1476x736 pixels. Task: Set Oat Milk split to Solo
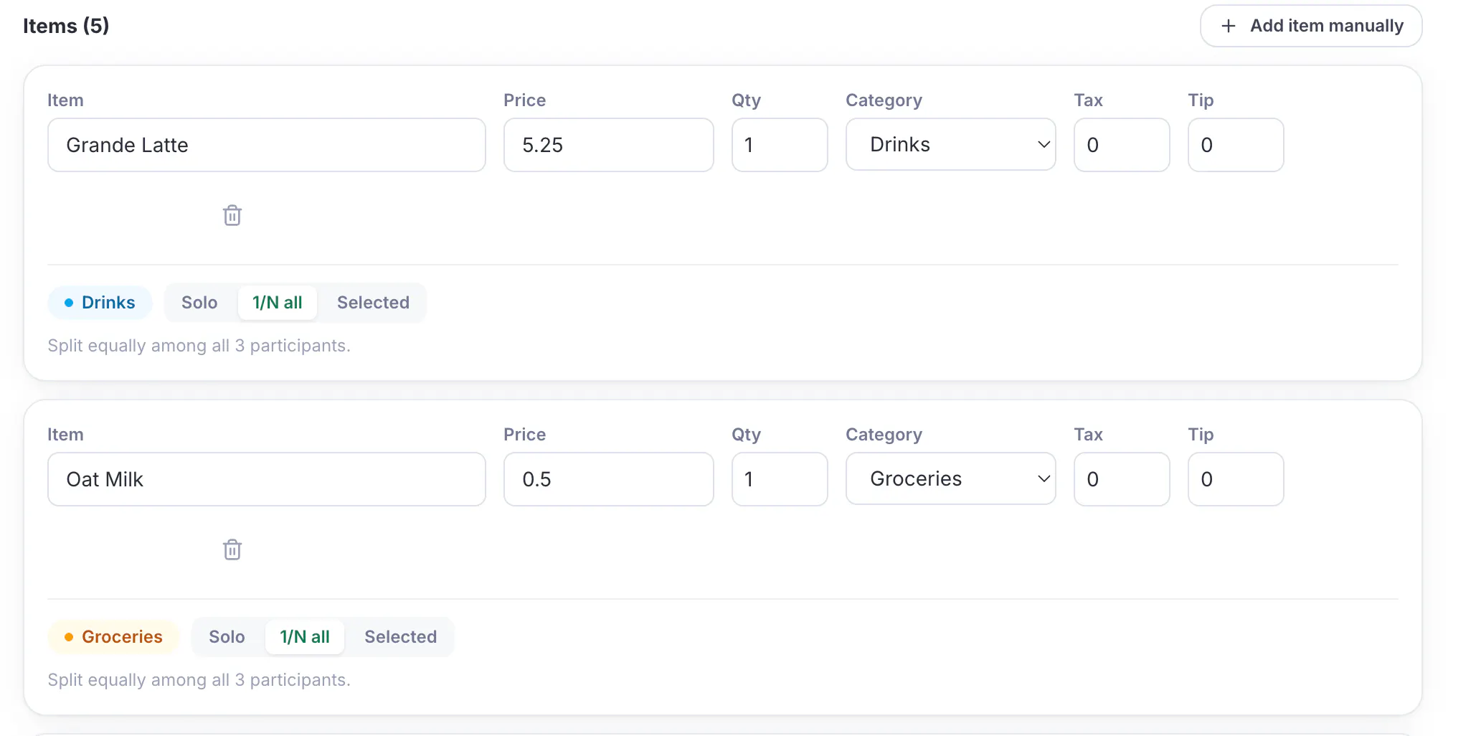(x=227, y=637)
